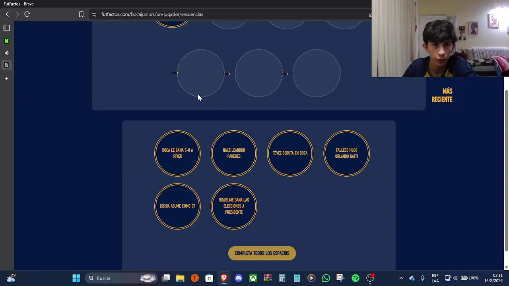This screenshot has width=509, height=286.
Task: Open Calculator from the taskbar
Action: 282,278
